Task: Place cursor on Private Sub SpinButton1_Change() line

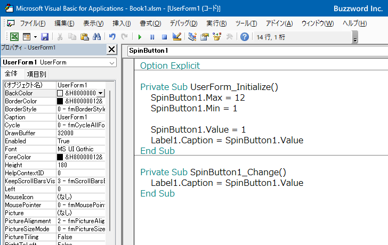Action: click(213, 172)
